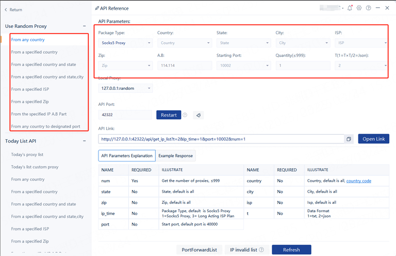The width and height of the screenshot is (396, 256).
Task: Open settings via the gear icon
Action: 359,8
